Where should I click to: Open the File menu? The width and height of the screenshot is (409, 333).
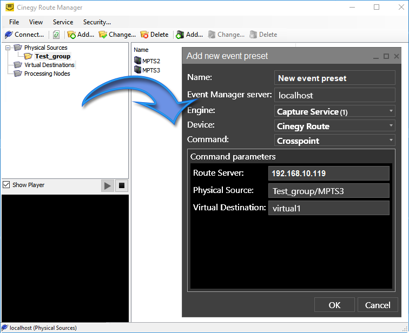pos(14,22)
